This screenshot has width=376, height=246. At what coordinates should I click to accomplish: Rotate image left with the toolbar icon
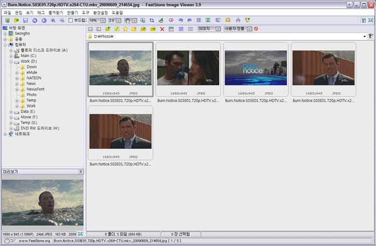point(180,20)
